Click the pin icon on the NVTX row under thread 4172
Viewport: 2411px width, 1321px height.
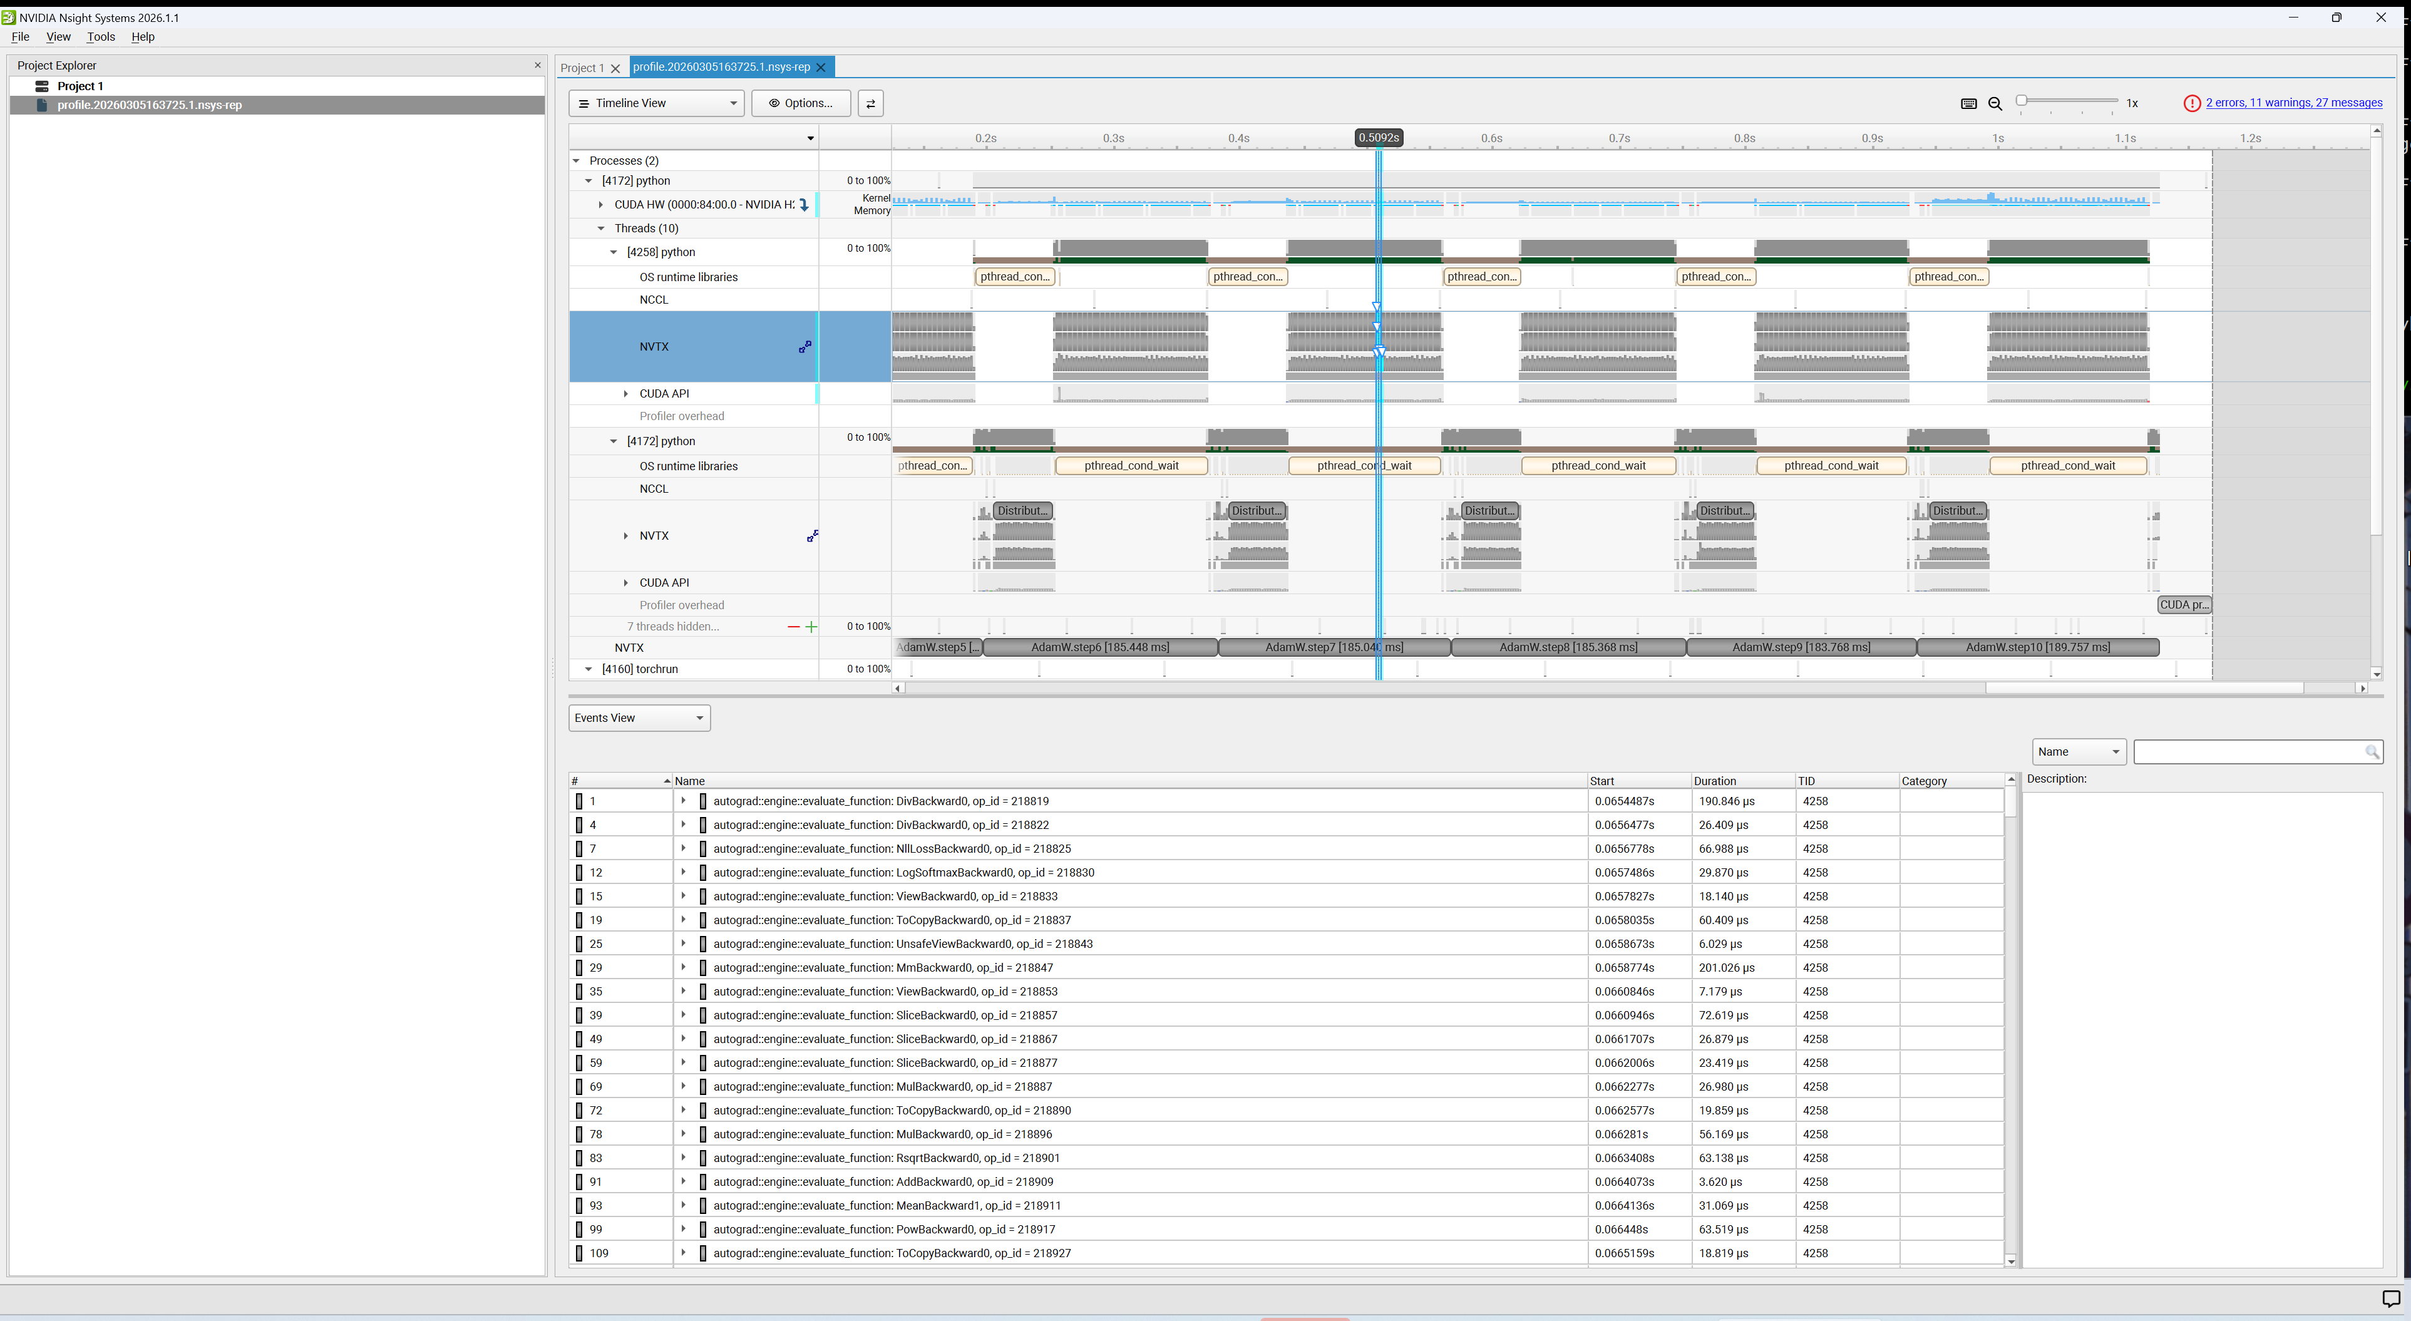(813, 535)
